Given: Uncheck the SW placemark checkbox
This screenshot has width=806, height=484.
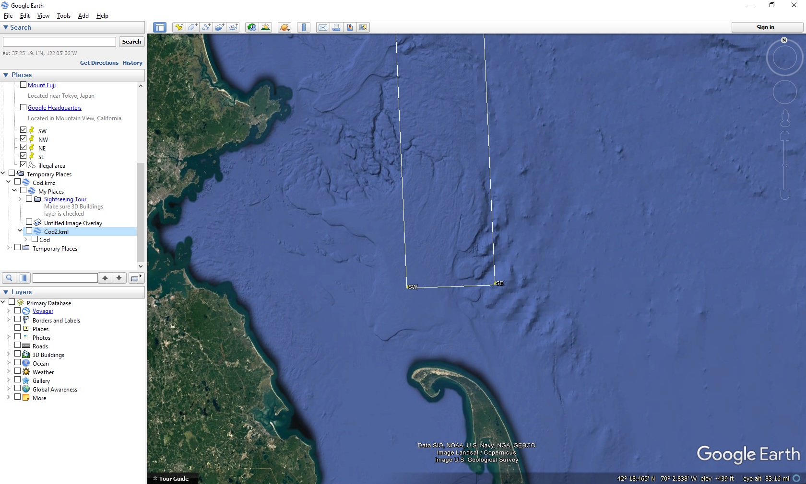Looking at the screenshot, I should (x=23, y=130).
